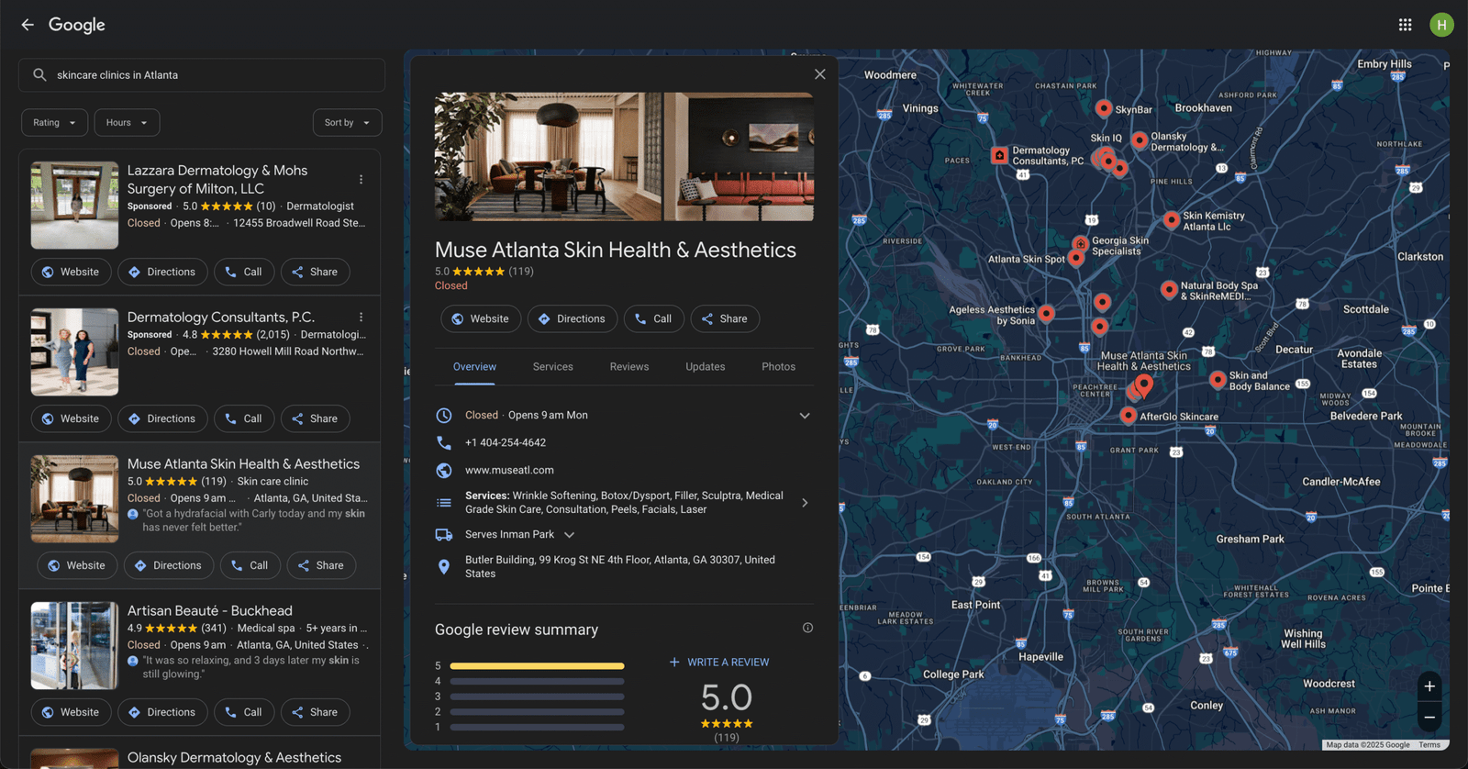Switch to the Reviews tab

pyautogui.click(x=629, y=367)
